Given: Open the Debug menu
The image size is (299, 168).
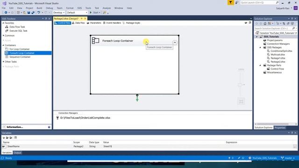Looking at the screenshot, I should coord(49,8).
